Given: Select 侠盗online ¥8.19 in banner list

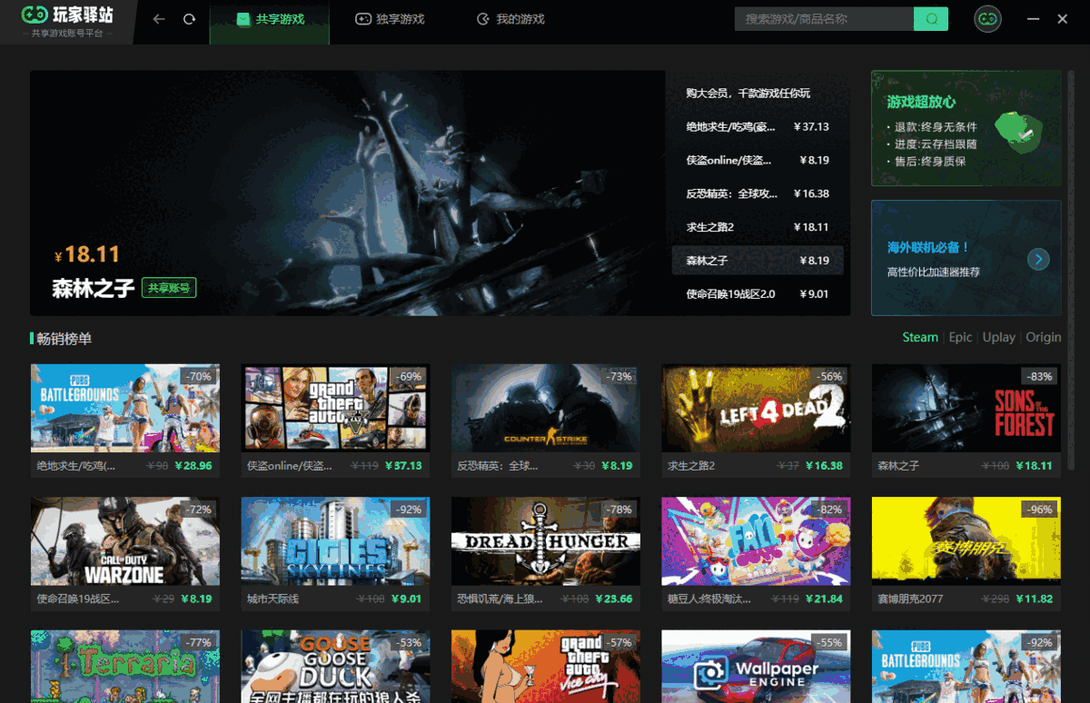Looking at the screenshot, I should click(x=758, y=161).
